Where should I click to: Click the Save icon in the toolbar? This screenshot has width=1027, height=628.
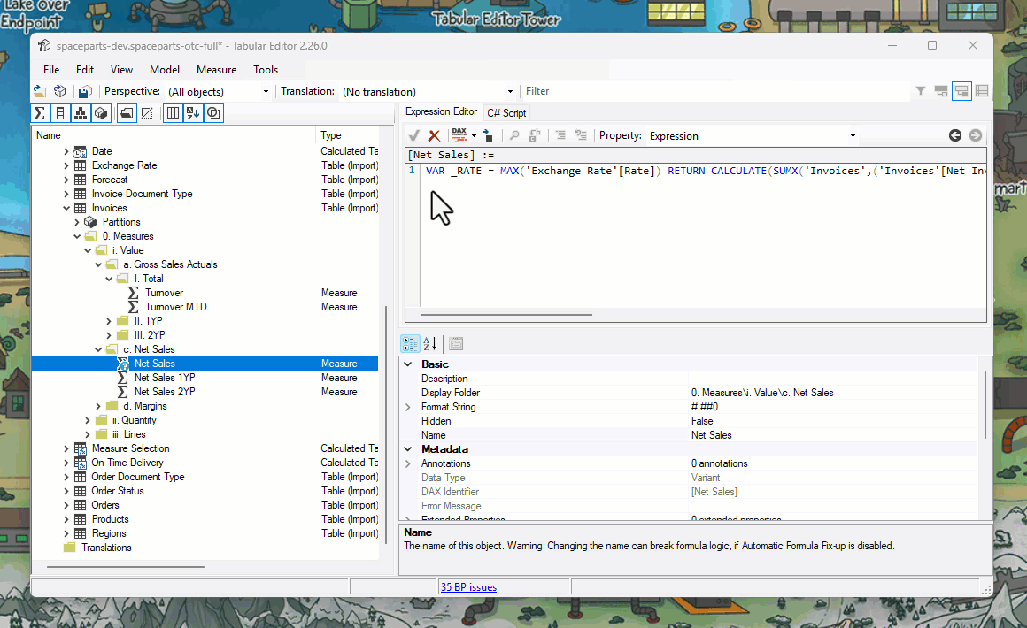pyautogui.click(x=83, y=91)
